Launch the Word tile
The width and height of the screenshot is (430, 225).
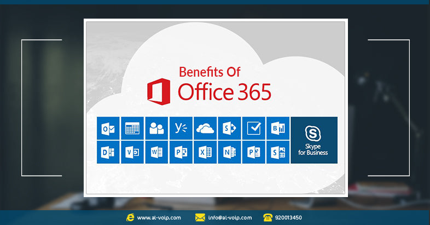[x=156, y=152]
